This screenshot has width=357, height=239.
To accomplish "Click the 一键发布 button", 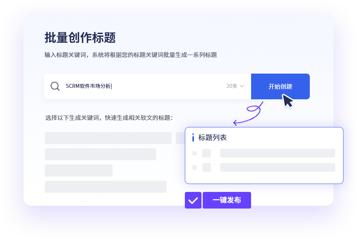I will [x=226, y=200].
